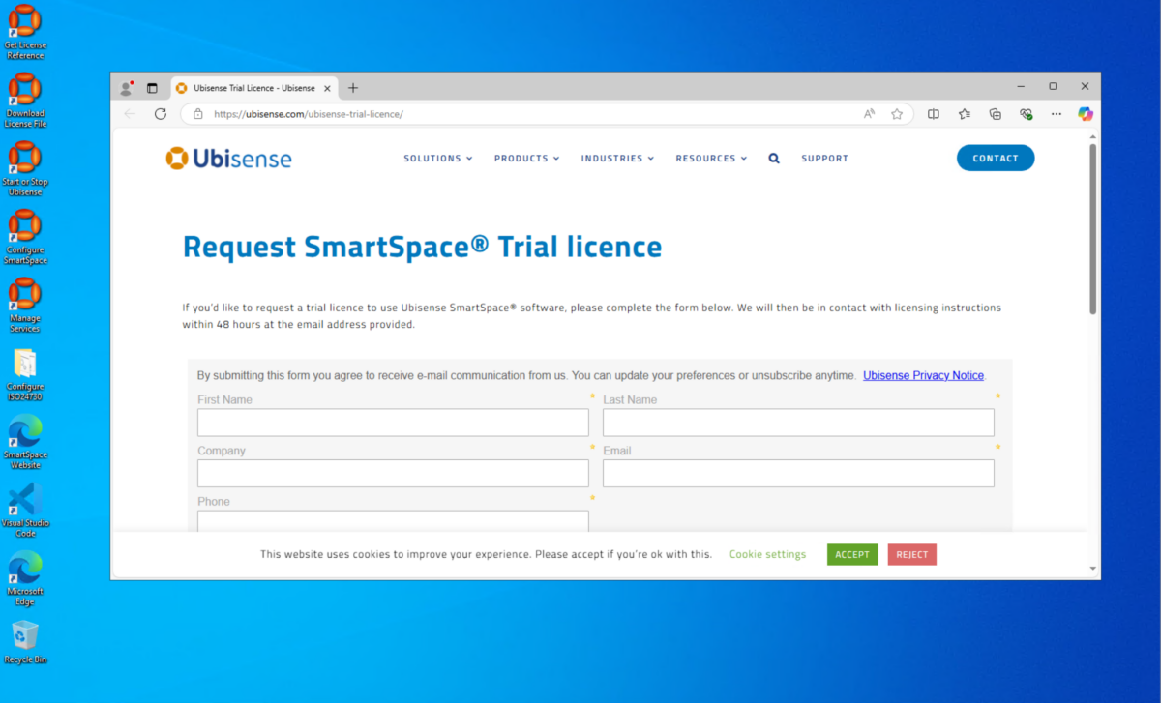Click the browser address bar URL
The height and width of the screenshot is (703, 1161).
tap(309, 114)
